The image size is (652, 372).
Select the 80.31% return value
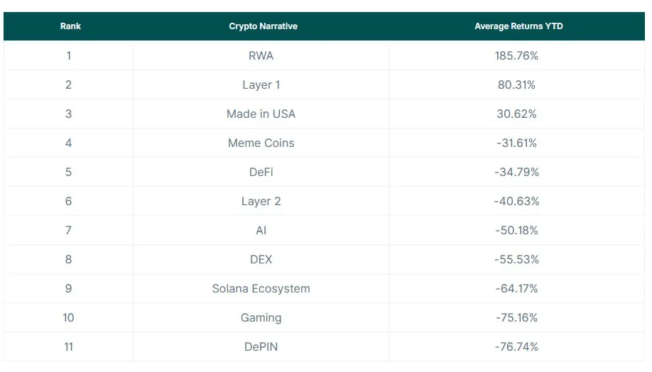516,84
